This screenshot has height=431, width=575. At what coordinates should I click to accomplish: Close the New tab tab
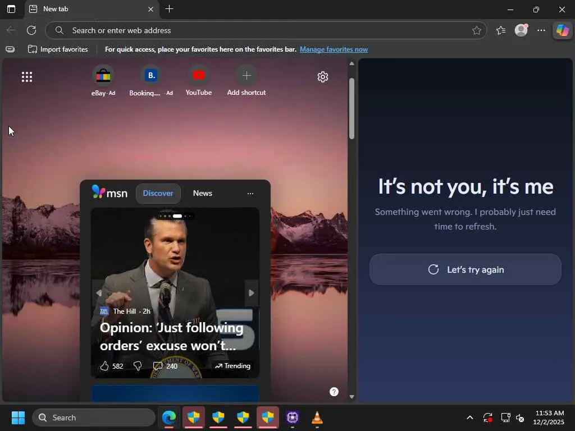[150, 9]
